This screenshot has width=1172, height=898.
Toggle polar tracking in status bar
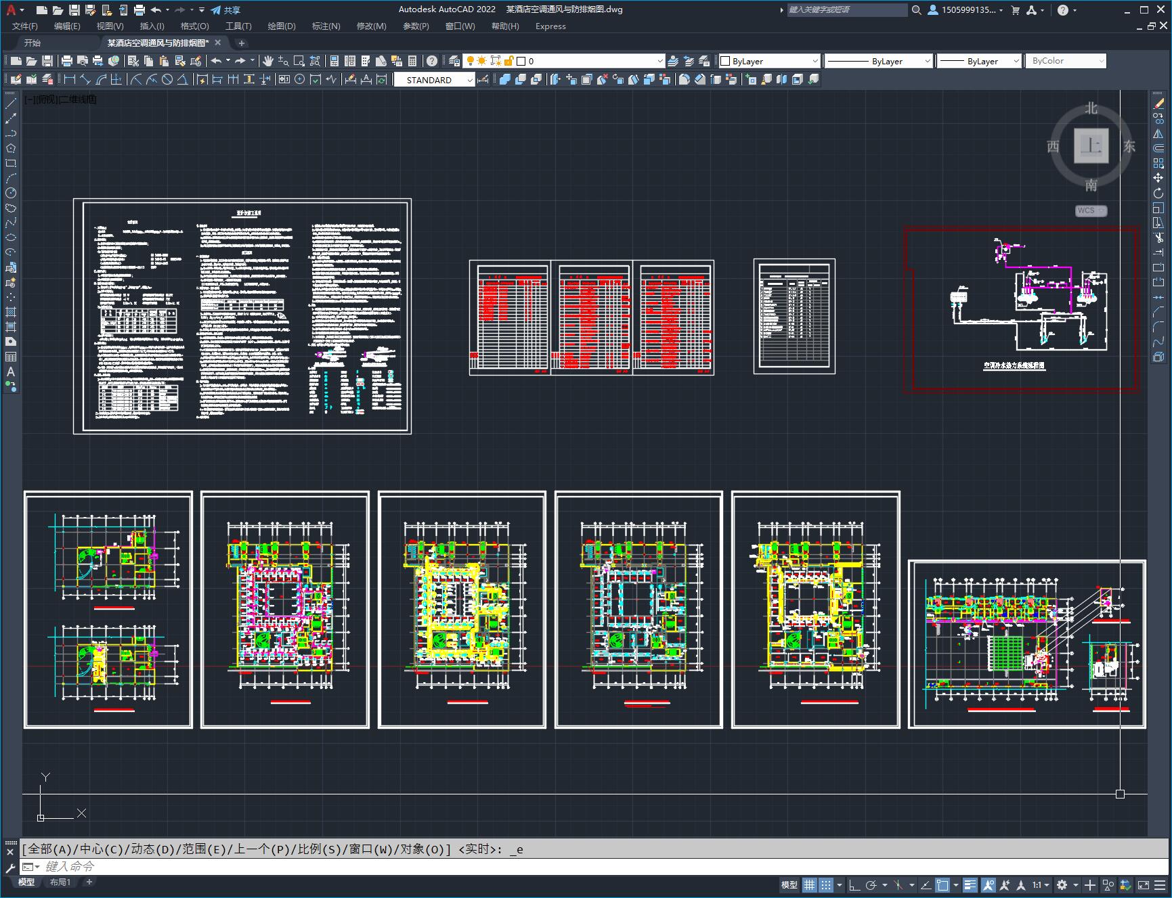coord(871,884)
